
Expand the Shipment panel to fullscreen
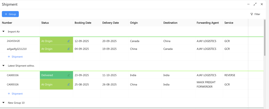click(x=255, y=4)
